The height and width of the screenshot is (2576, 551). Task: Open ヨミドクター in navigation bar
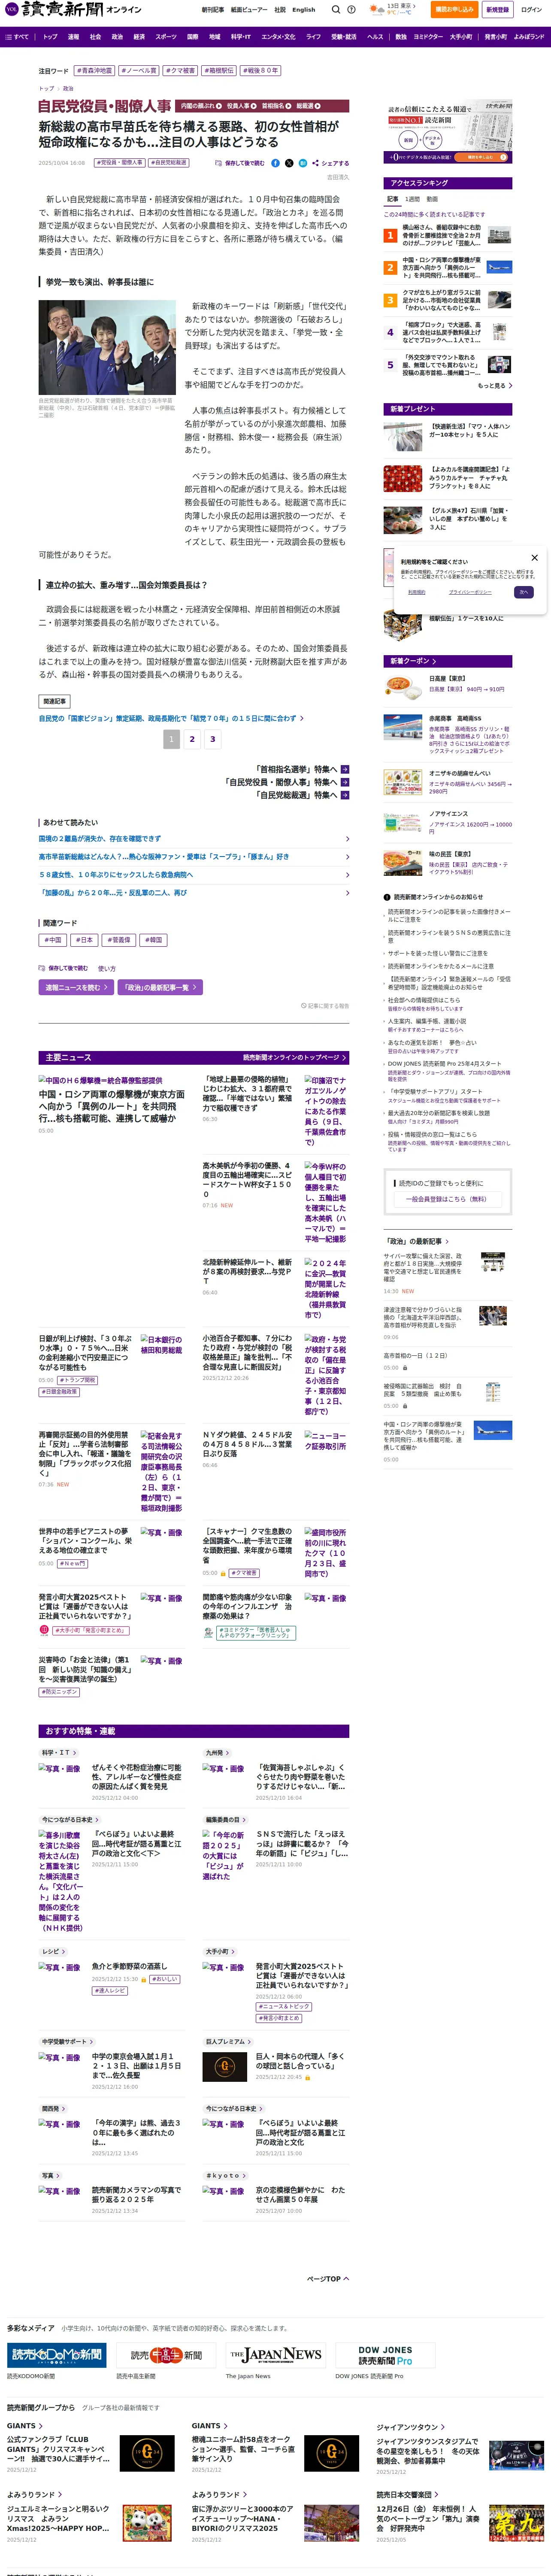tap(428, 36)
